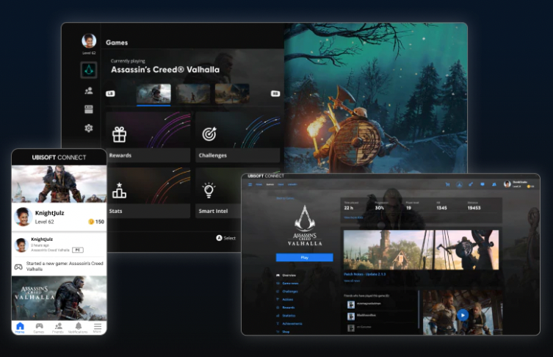Click the key activation icon in desktop header
This screenshot has width=553, height=357.
click(x=471, y=184)
